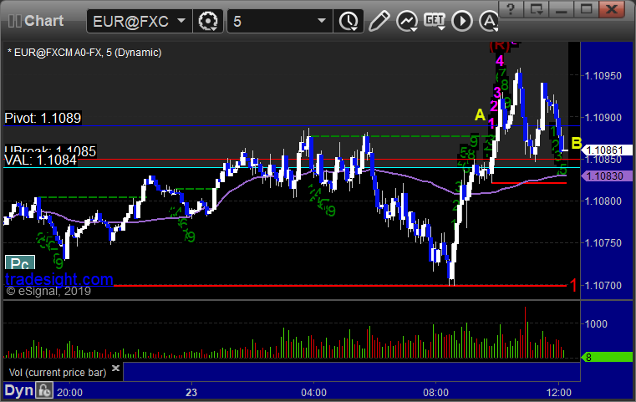The image size is (636, 402).
Task: Click the 1.10700 price axis label
Action: point(603,286)
